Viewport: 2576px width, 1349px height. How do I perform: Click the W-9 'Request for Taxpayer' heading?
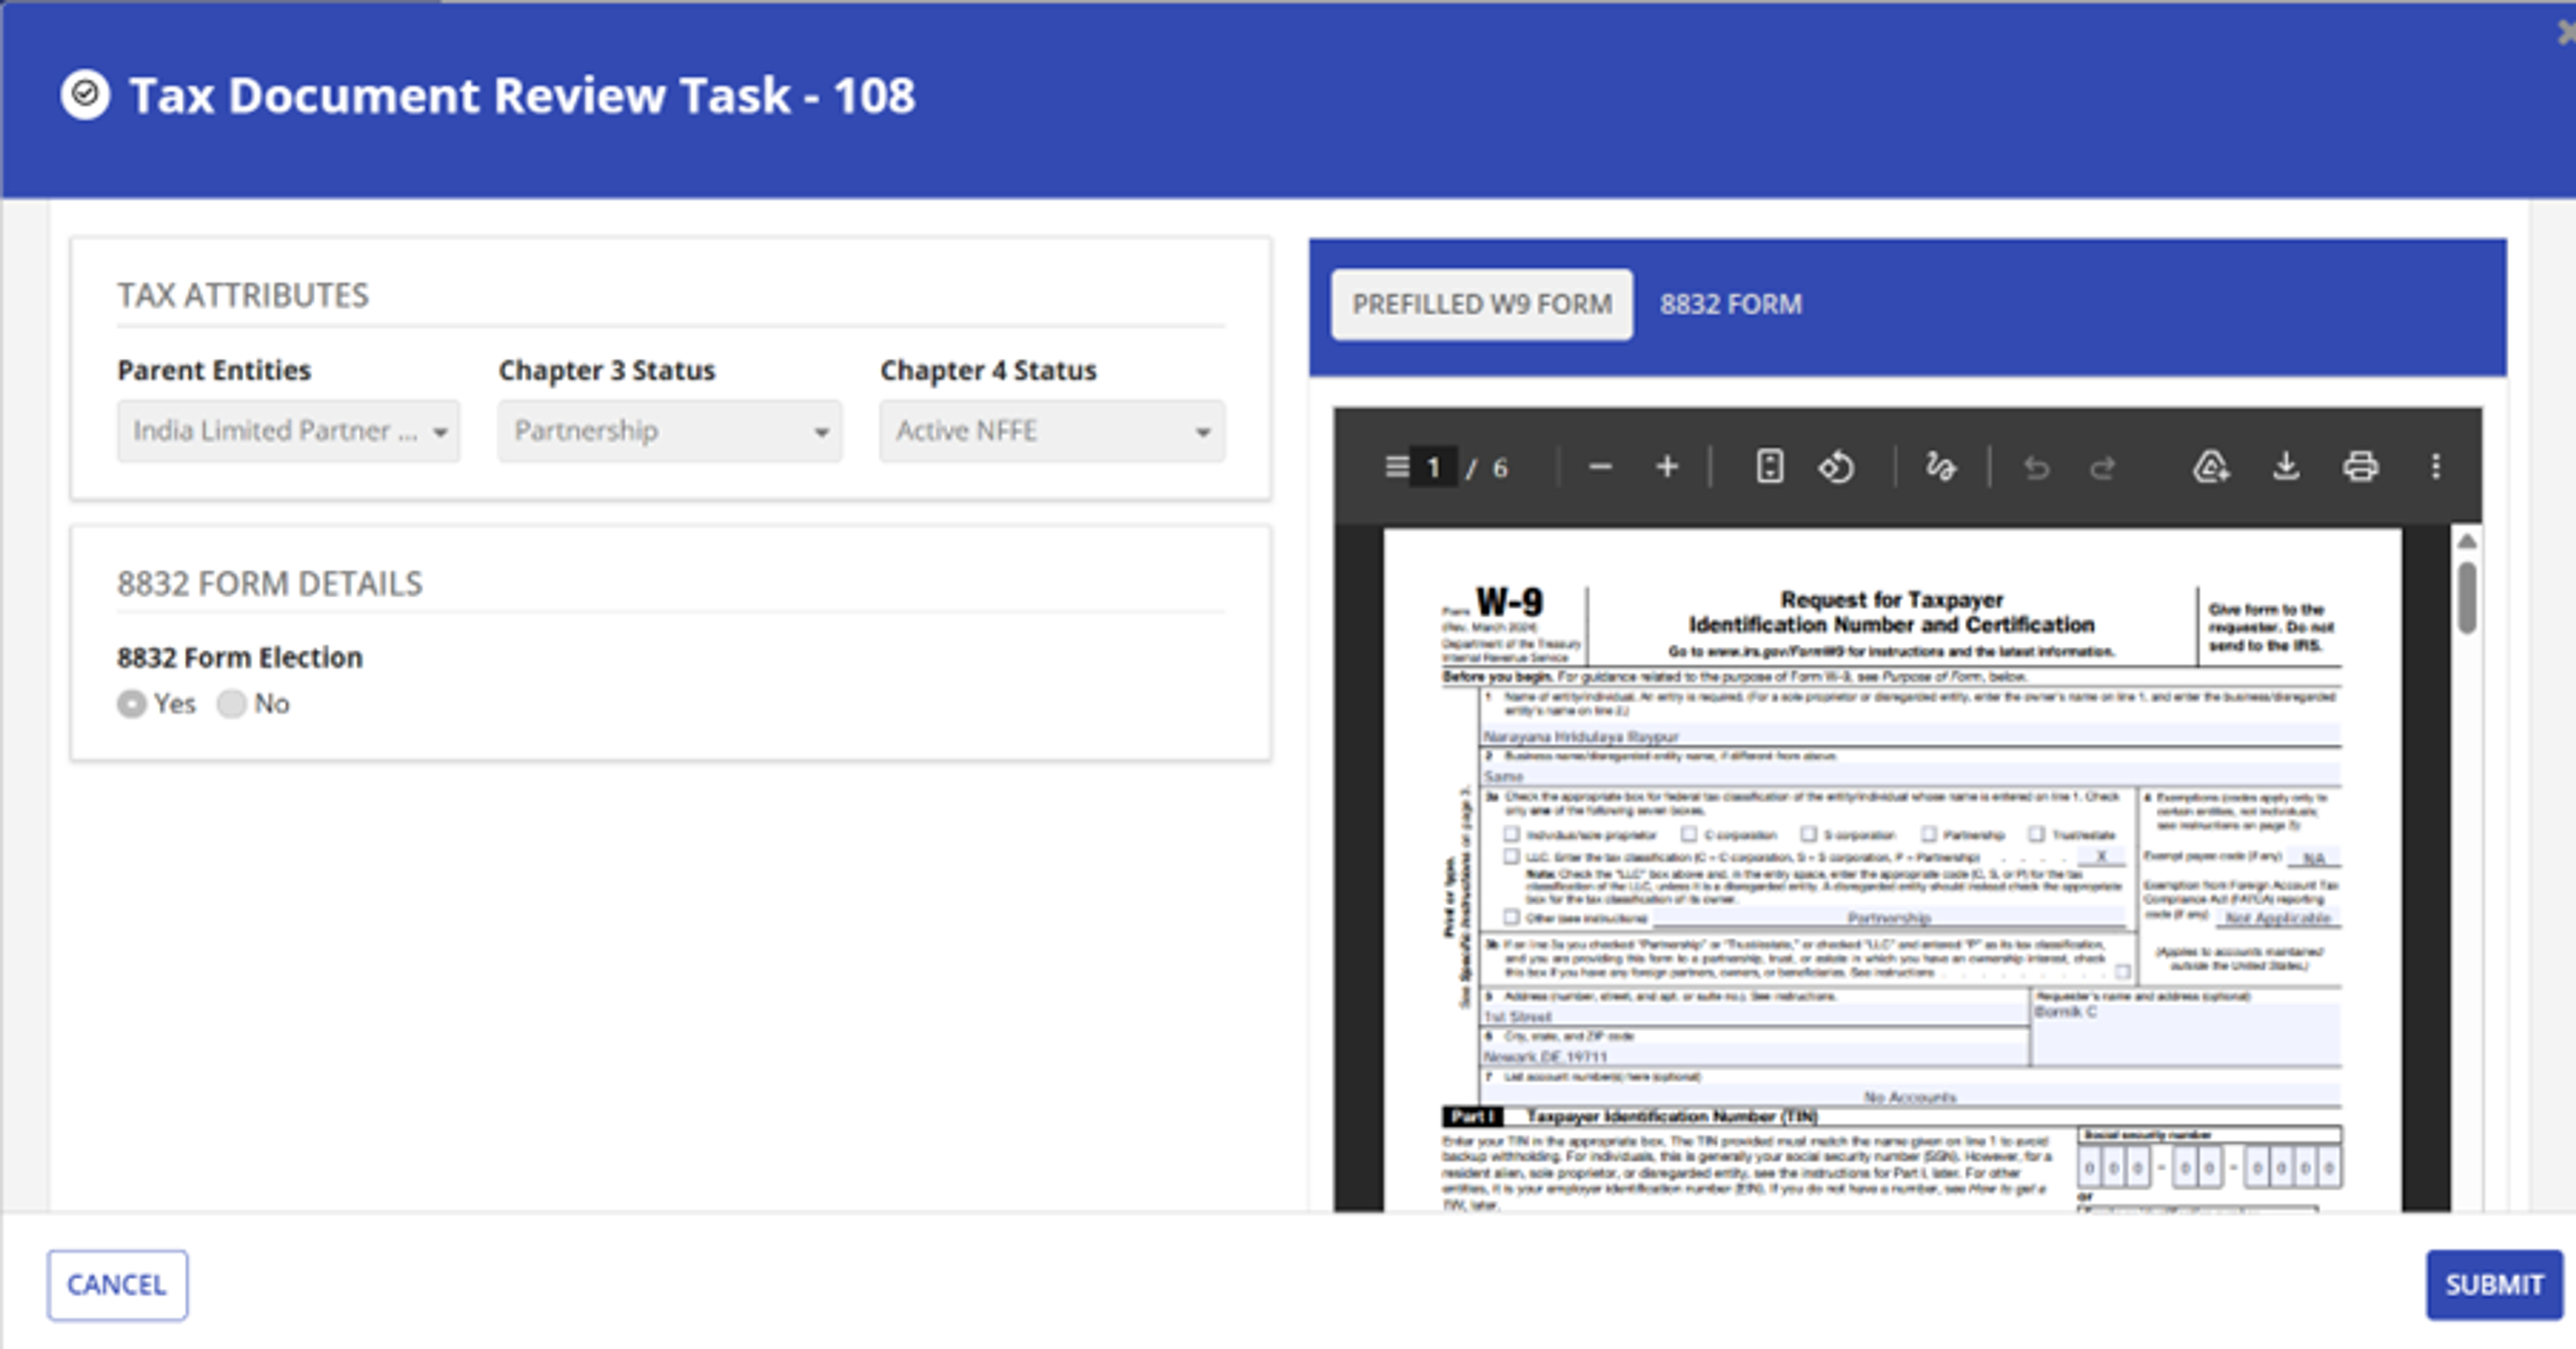click(1892, 600)
